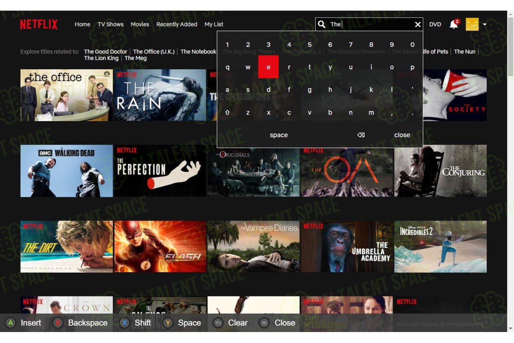Tap the number 0 key
514x343 pixels.
click(412, 45)
